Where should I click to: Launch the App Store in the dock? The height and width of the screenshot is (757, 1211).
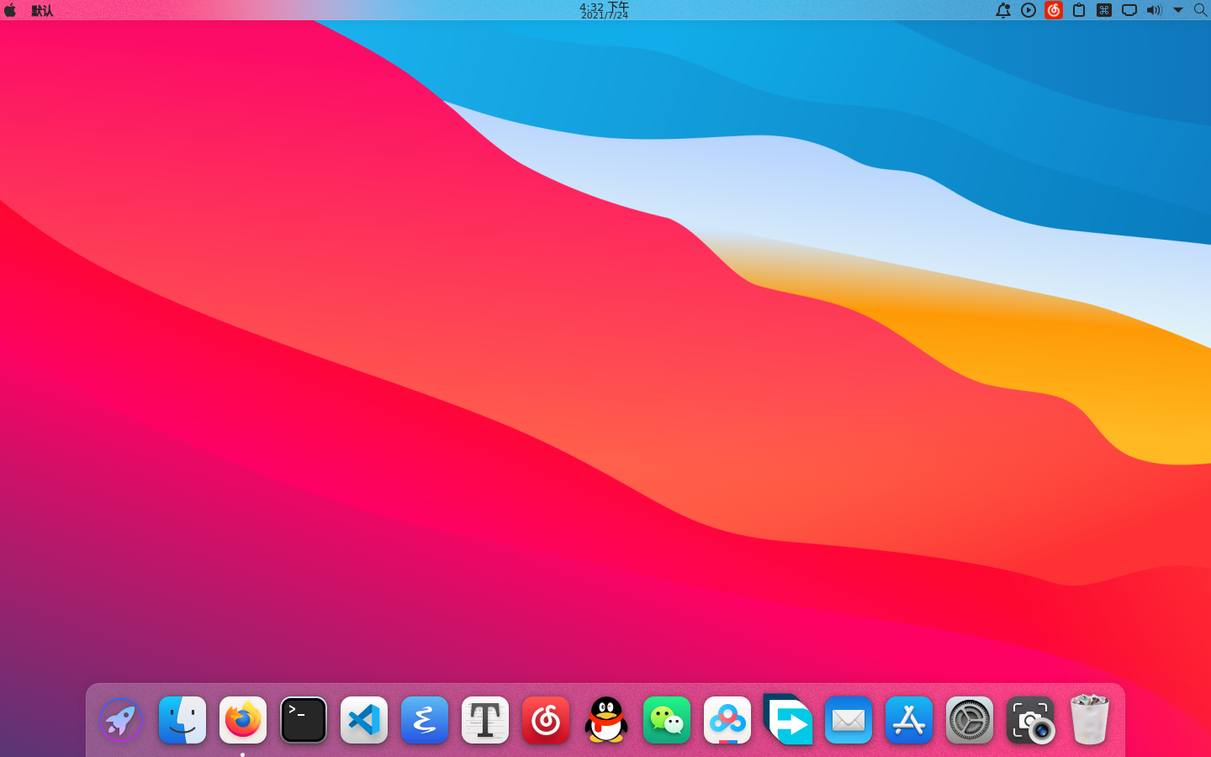tap(909, 720)
